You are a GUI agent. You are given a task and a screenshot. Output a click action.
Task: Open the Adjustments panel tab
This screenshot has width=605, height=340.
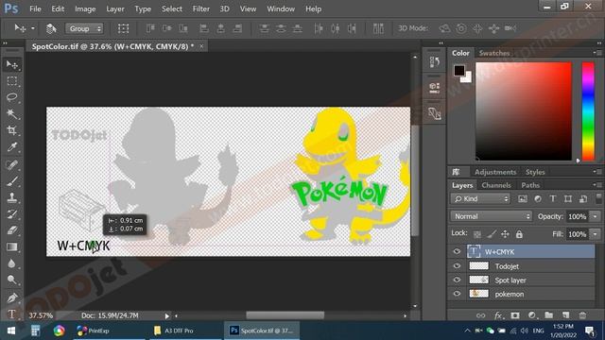[495, 172]
